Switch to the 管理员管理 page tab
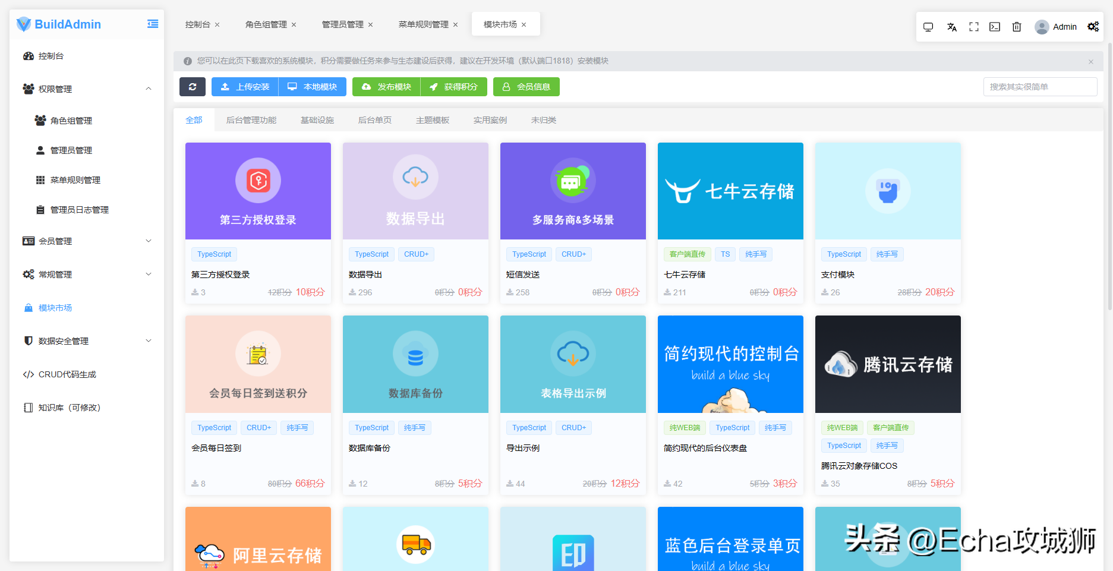1113x571 pixels. coord(343,24)
